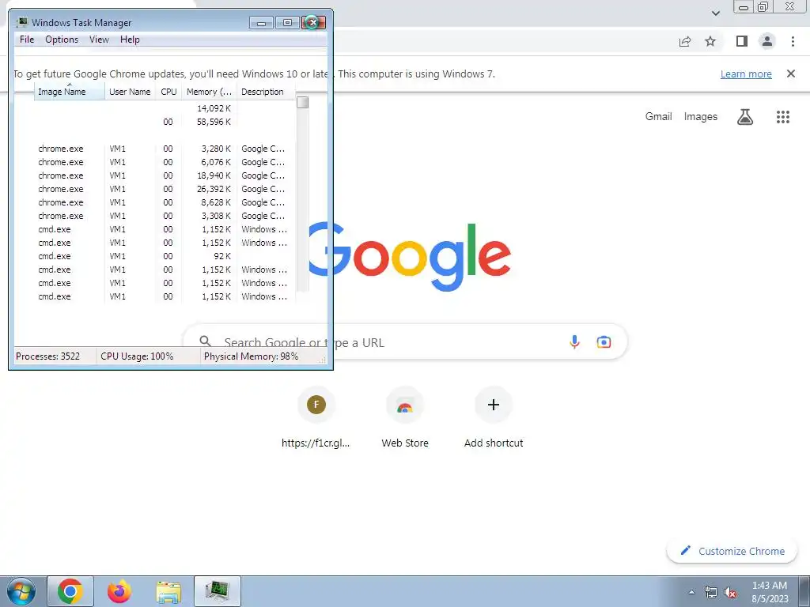Sort processes by Description column
Screen dimensions: 810x607
click(266, 92)
